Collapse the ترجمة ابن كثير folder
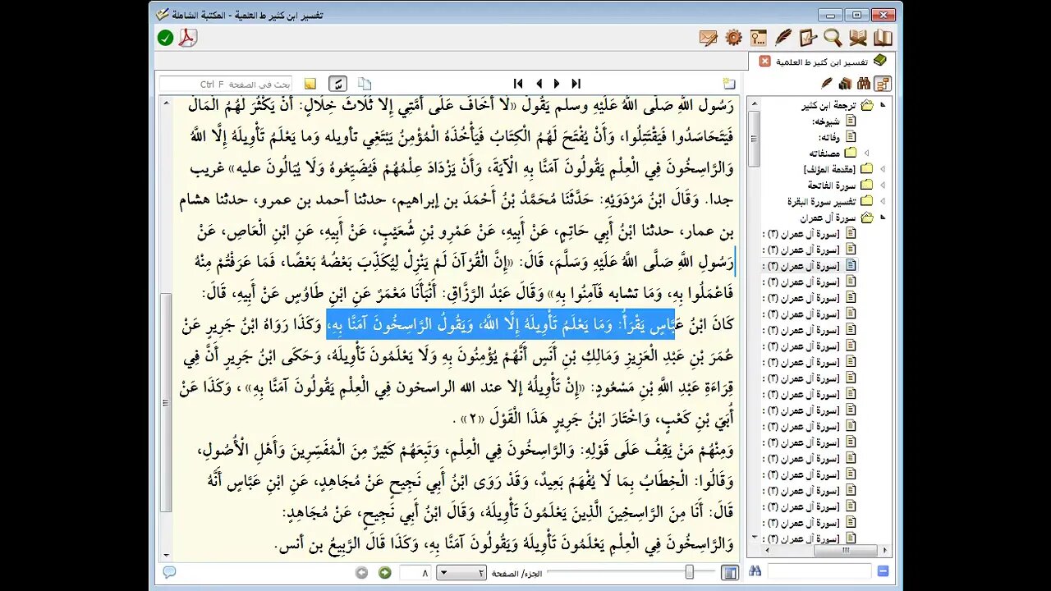Screen dimensions: 1051x591 (883, 106)
